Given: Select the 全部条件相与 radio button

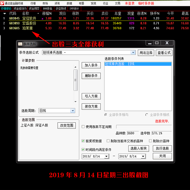Looking at the screenshot, I should tap(106, 115).
